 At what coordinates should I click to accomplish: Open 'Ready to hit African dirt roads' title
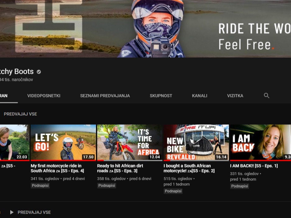pos(120,168)
